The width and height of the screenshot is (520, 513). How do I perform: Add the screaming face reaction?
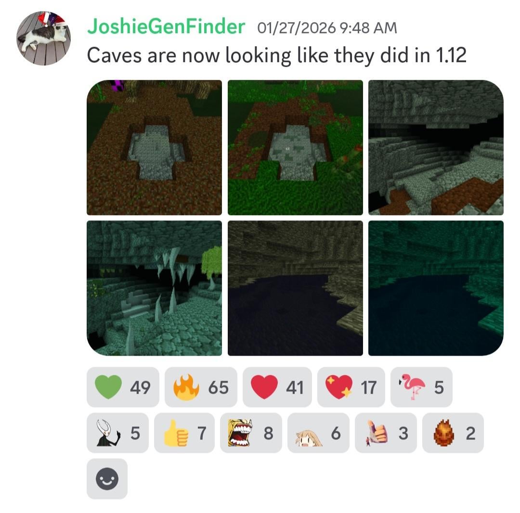tap(251, 433)
